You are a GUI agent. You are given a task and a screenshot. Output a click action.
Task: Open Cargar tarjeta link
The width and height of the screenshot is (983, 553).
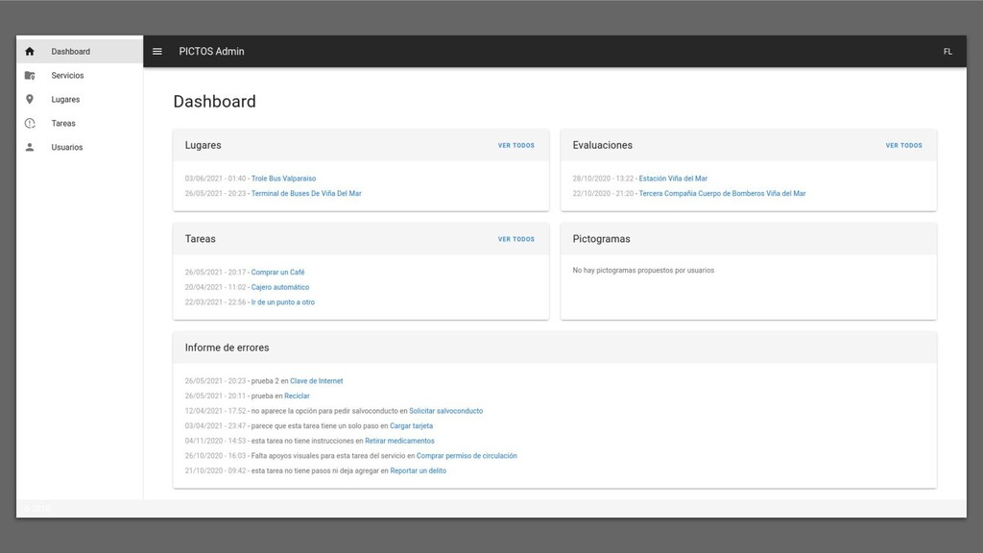[x=411, y=426]
